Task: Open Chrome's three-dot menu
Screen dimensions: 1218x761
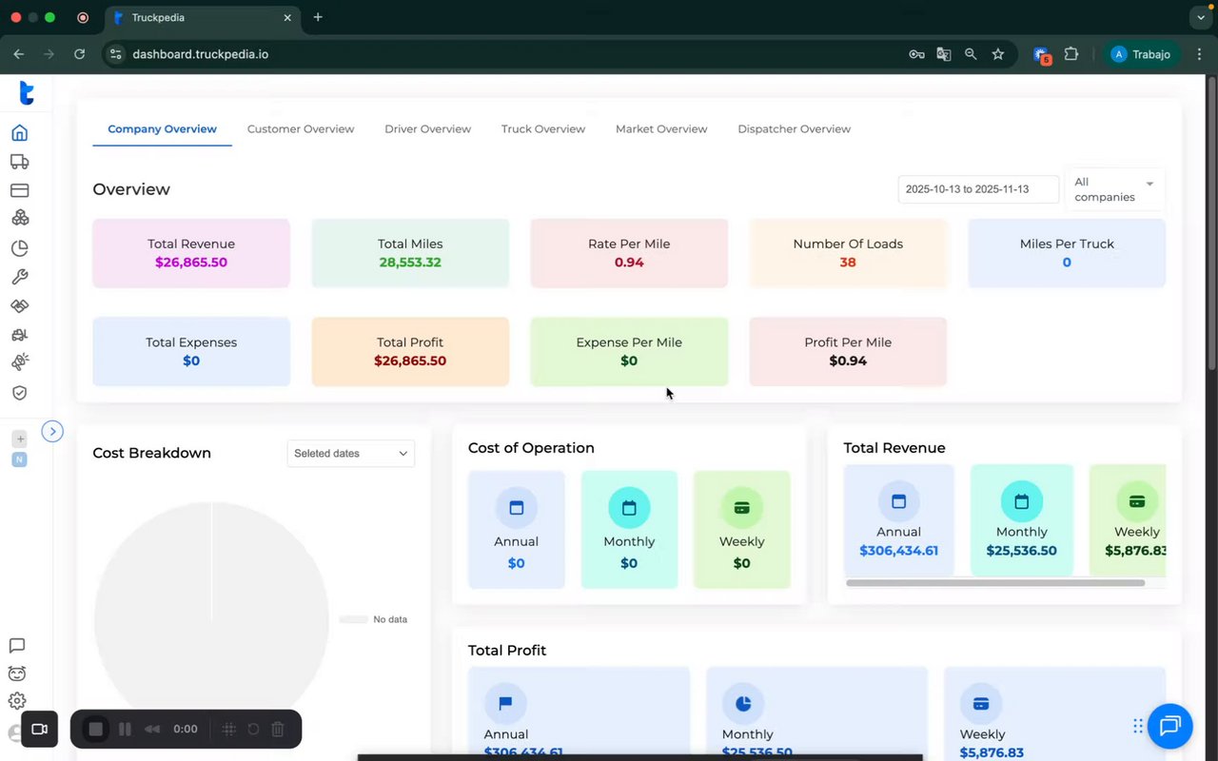Action: [x=1201, y=54]
